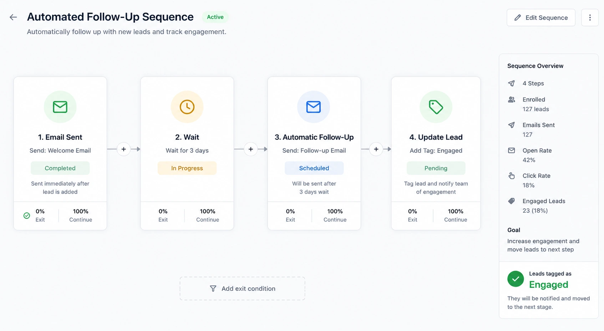Select the '4. Update Lead' step title

[436, 137]
